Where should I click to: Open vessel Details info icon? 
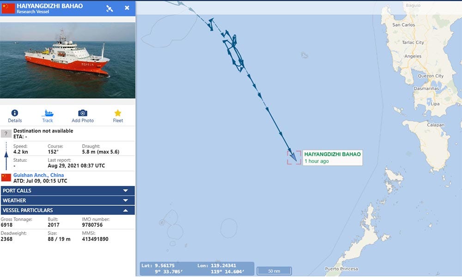click(15, 113)
